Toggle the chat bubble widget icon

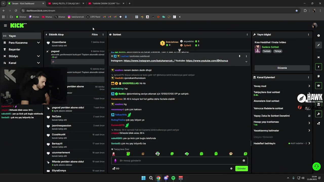(x=318, y=86)
